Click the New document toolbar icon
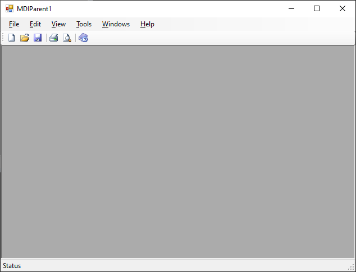This screenshot has height=272, width=356. click(x=11, y=38)
